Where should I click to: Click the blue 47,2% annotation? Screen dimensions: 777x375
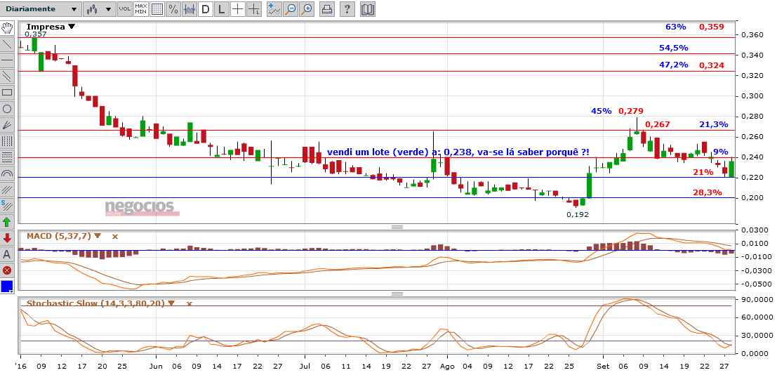(x=673, y=65)
